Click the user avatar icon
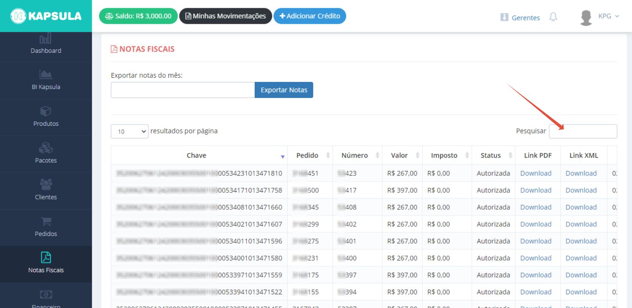The image size is (632, 308). pyautogui.click(x=586, y=18)
